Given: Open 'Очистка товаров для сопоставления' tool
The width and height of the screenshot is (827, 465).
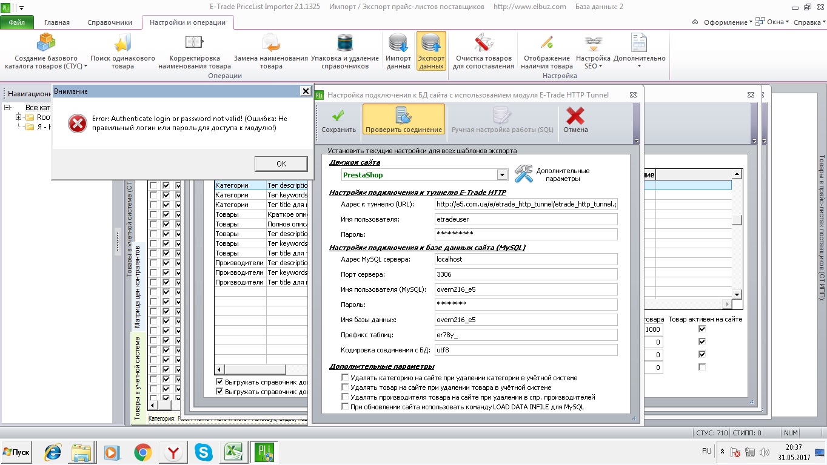Looking at the screenshot, I should tap(483, 51).
